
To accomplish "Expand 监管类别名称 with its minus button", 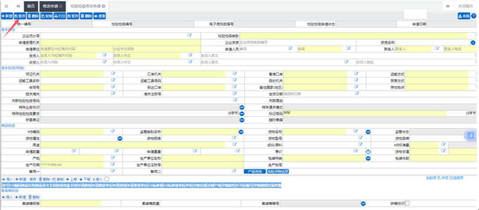I will pyautogui.click(x=241, y=132).
